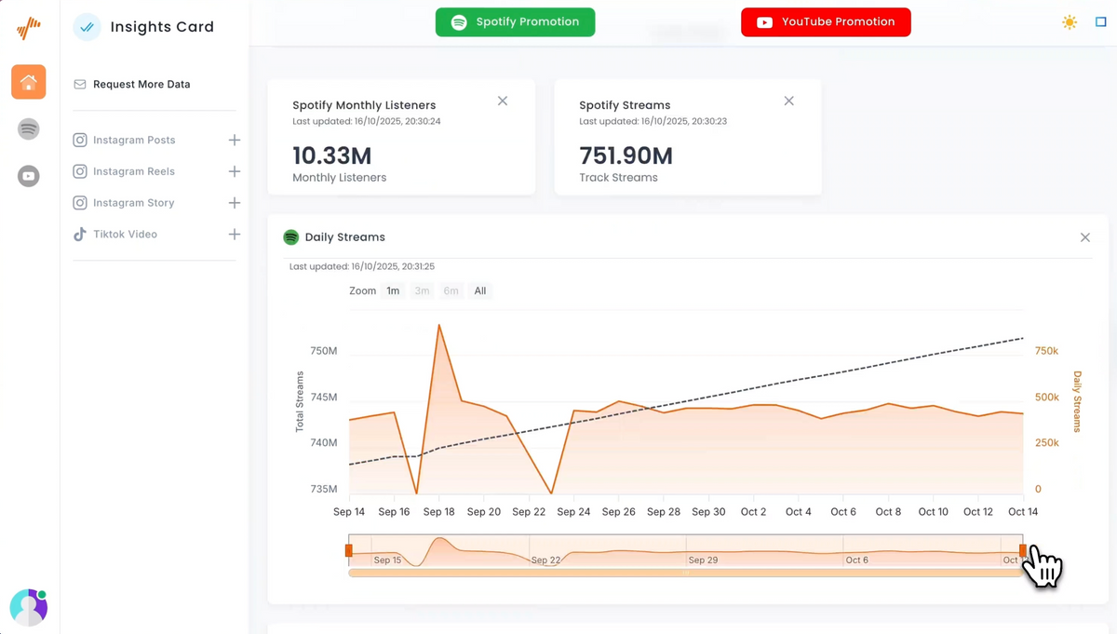Click the blue square icon at top right
The image size is (1117, 634).
click(x=1101, y=22)
